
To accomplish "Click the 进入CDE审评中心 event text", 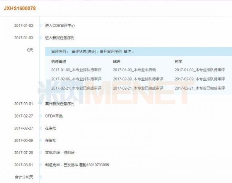I will (x=60, y=26).
